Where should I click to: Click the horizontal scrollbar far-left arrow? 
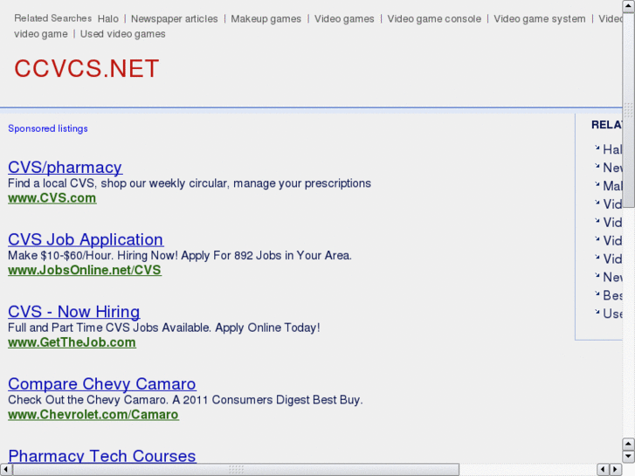pos(6,470)
